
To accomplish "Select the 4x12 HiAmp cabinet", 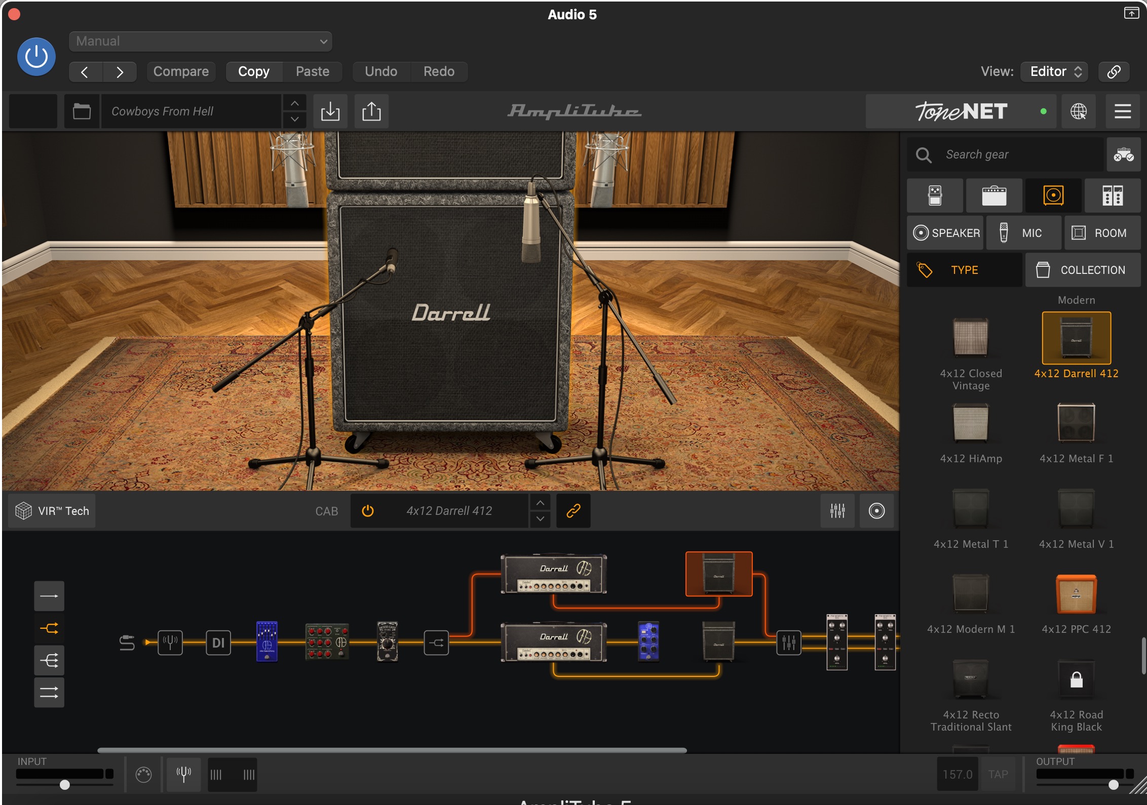I will (x=971, y=423).
